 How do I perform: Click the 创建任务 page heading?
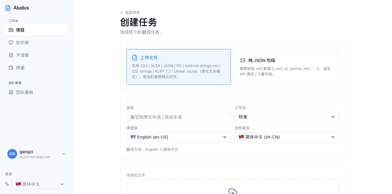[x=138, y=22]
